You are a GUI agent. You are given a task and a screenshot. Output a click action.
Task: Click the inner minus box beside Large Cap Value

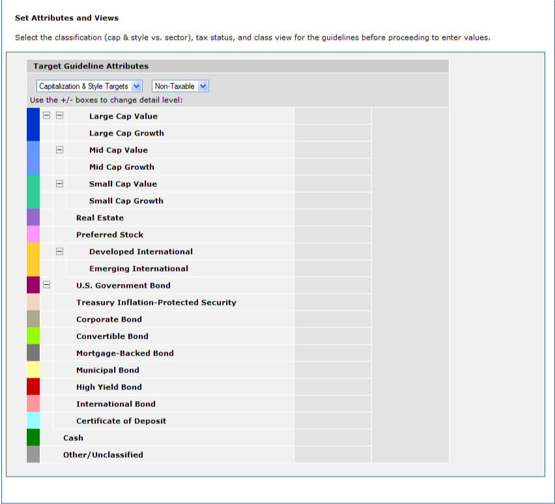point(59,116)
